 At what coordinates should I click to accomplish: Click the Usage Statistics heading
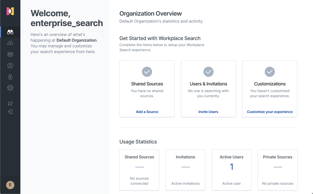point(138,142)
